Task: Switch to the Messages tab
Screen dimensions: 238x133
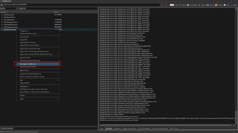Action: 109,128
